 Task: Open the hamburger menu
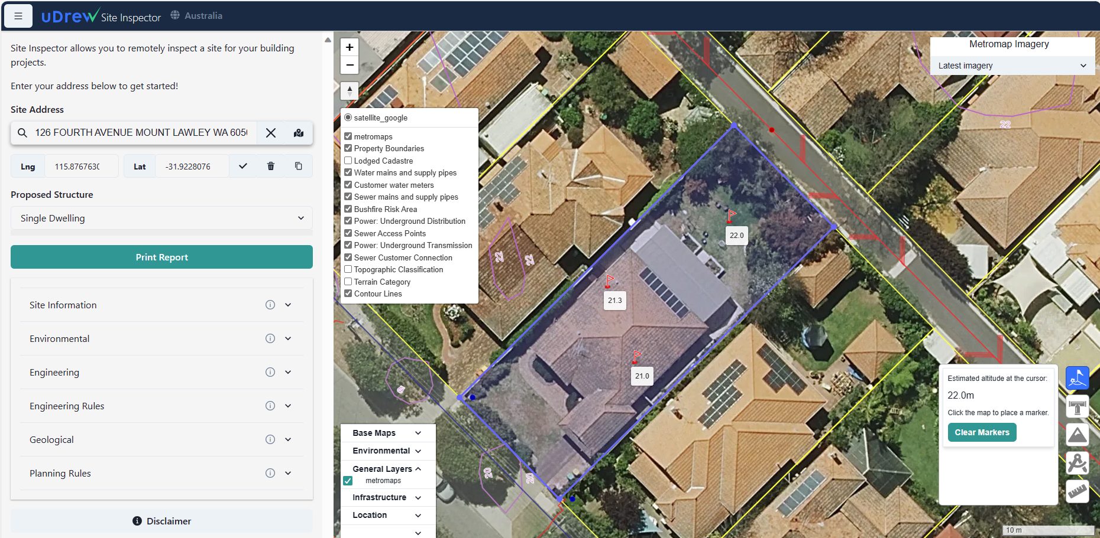point(18,16)
